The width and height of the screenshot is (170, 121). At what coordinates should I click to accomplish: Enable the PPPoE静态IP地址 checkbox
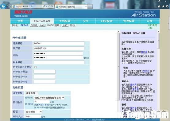[36, 67]
